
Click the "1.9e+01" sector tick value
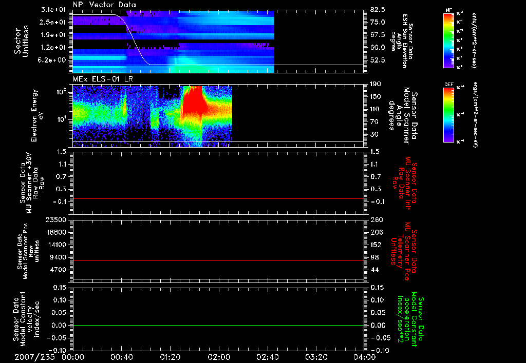point(53,35)
